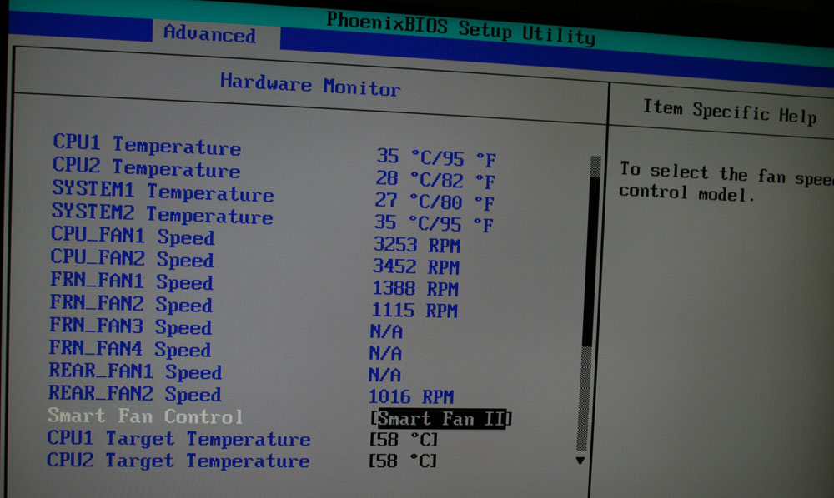This screenshot has height=498, width=834.
Task: Click the Item Specific Help heading
Action: pyautogui.click(x=729, y=112)
